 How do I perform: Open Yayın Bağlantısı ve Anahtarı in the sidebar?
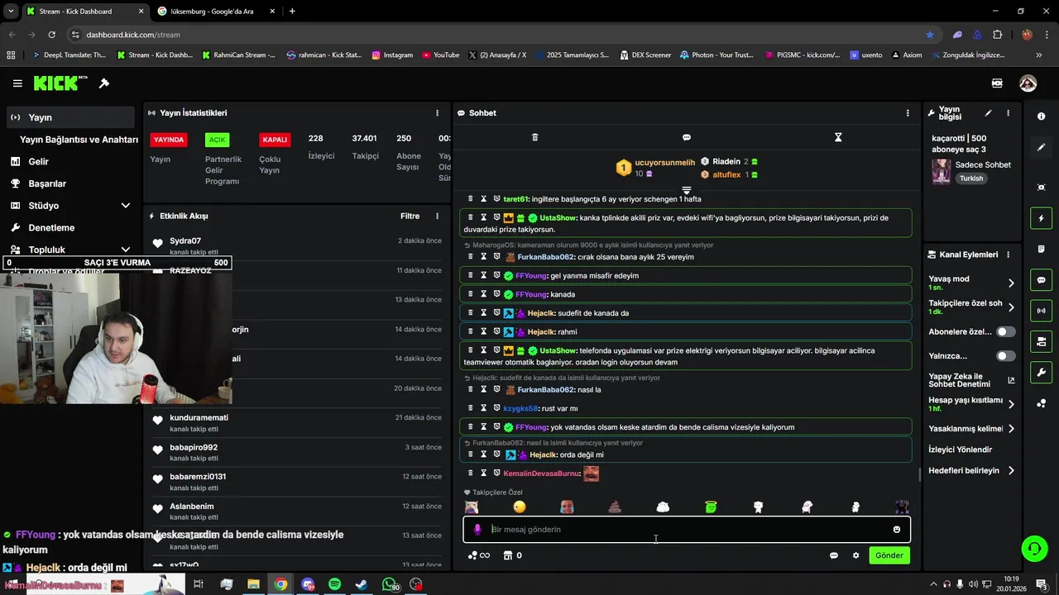(x=79, y=140)
